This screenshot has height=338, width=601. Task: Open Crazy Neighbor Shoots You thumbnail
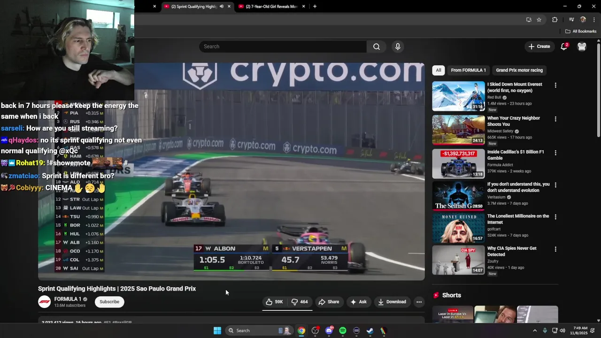click(x=458, y=130)
